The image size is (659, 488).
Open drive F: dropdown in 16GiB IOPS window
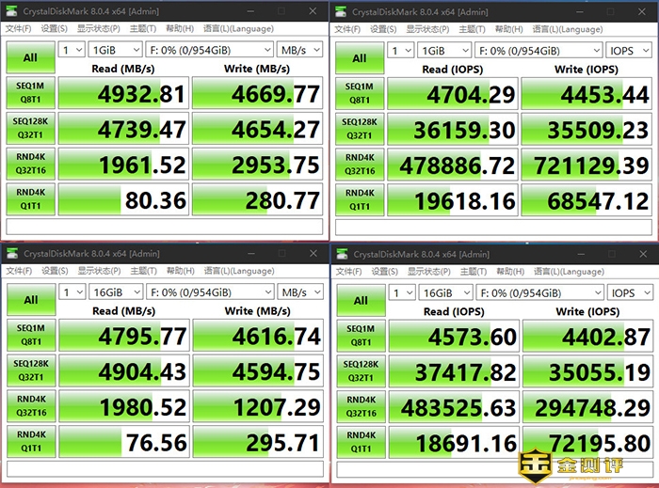pos(539,292)
